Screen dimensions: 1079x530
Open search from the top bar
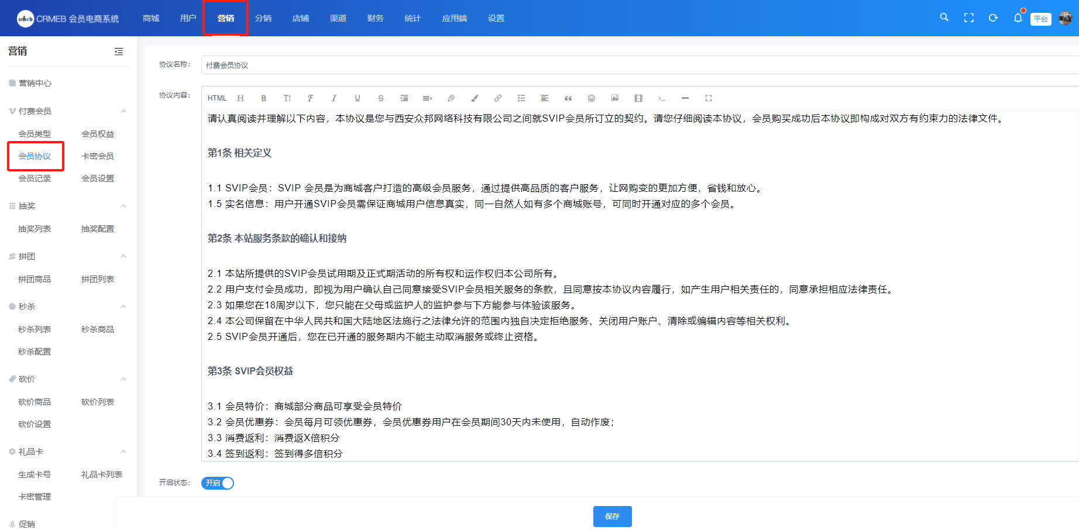point(944,18)
